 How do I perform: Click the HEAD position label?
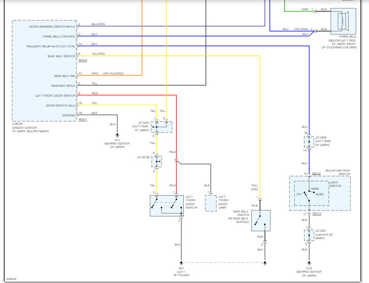(320, 194)
